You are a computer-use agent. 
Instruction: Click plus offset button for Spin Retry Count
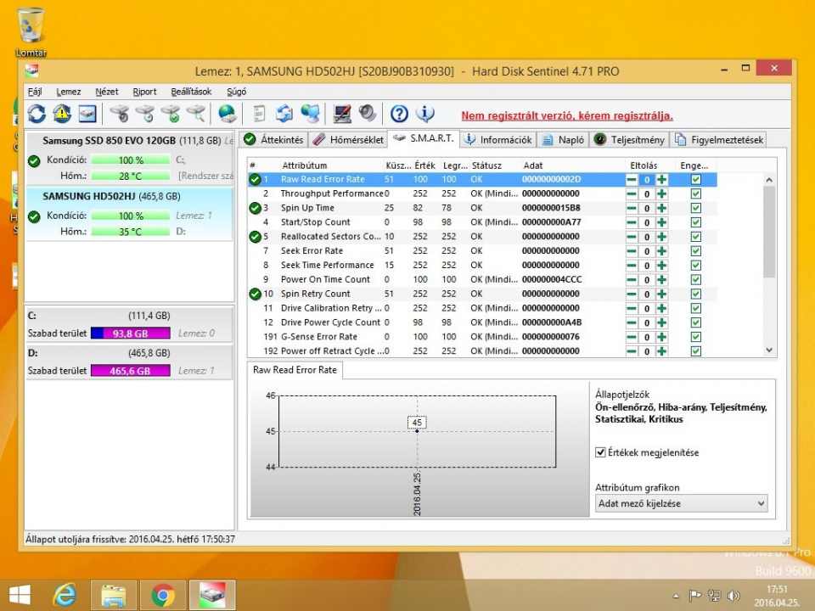tap(661, 294)
